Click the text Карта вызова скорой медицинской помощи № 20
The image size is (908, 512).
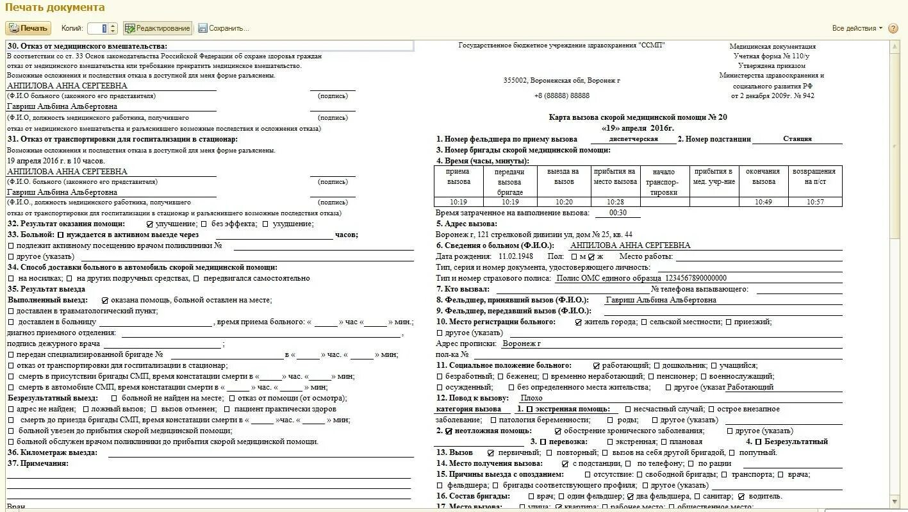click(x=638, y=117)
